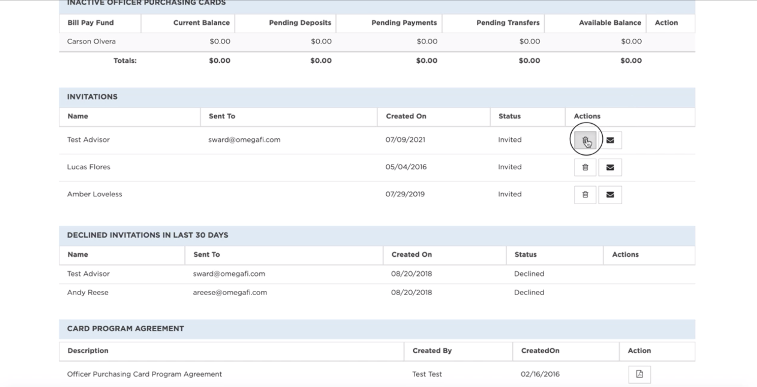
Task: Resend email for 07/09/2021 Test Advisor invitation
Action: 610,140
